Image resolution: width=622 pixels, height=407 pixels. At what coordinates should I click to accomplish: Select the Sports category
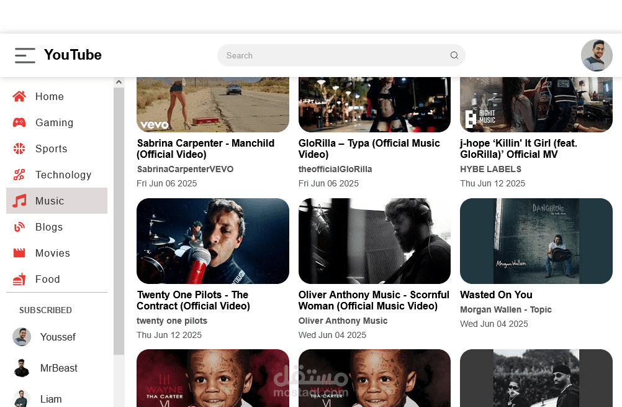(x=56, y=149)
